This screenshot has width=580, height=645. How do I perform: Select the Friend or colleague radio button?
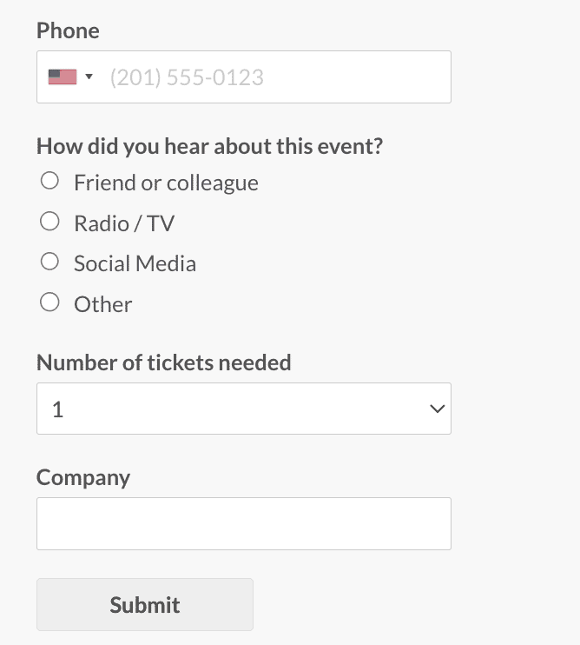[50, 181]
